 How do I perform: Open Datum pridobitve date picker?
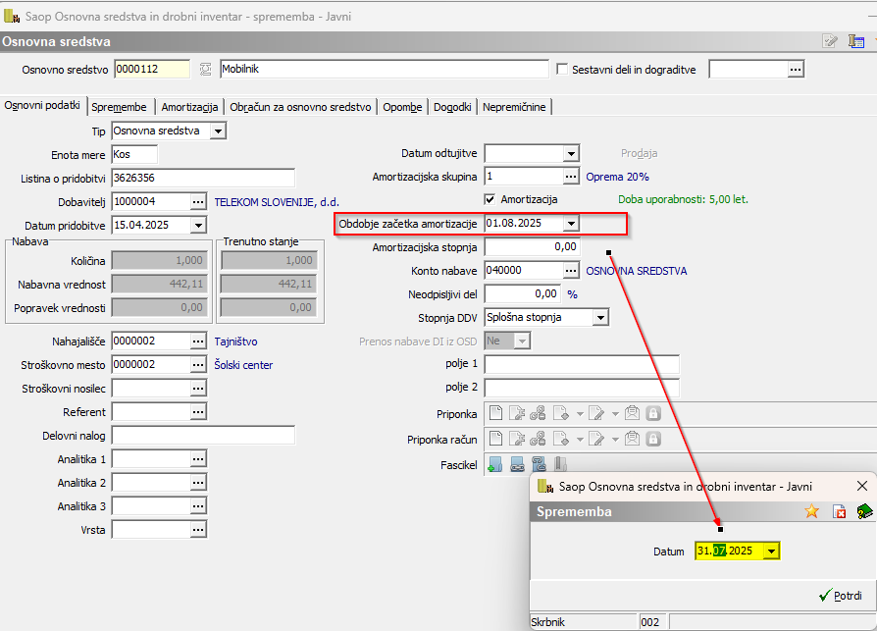(199, 225)
